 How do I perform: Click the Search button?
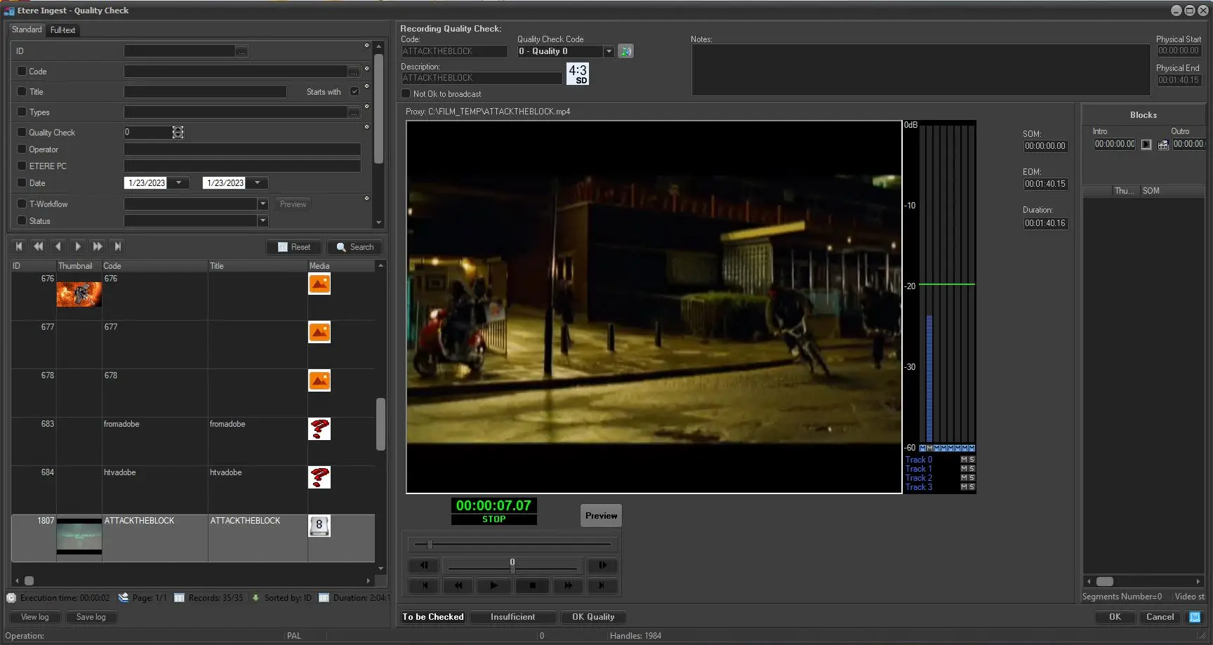point(354,247)
